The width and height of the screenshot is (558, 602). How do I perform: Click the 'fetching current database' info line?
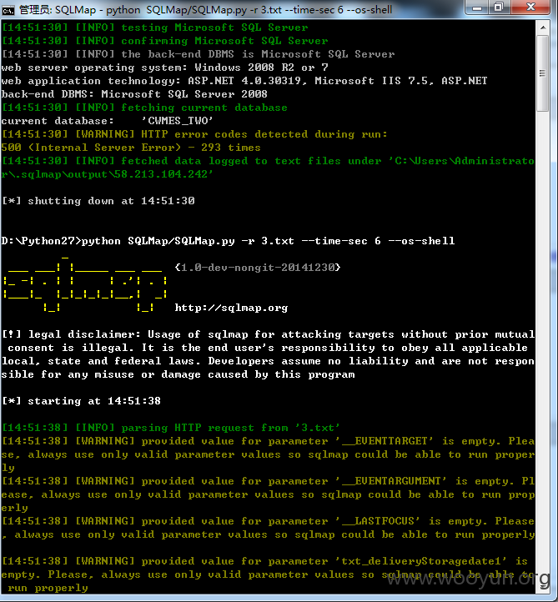[145, 108]
